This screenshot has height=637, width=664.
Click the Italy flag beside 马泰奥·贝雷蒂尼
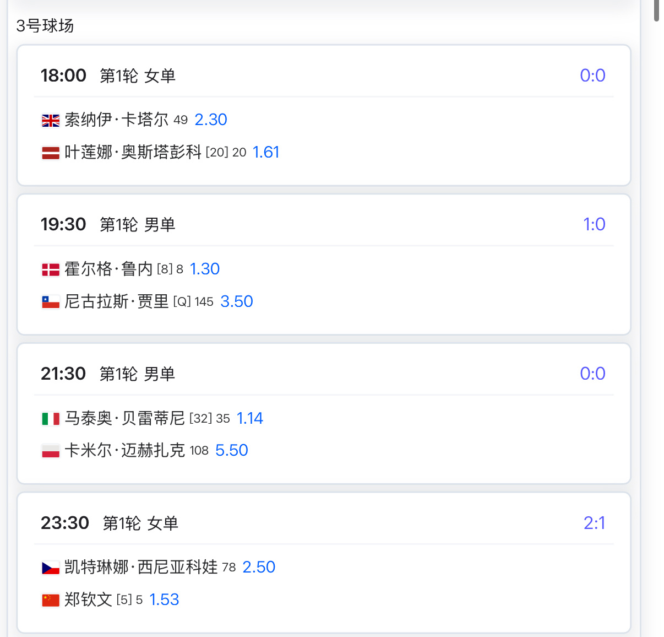[x=51, y=419]
